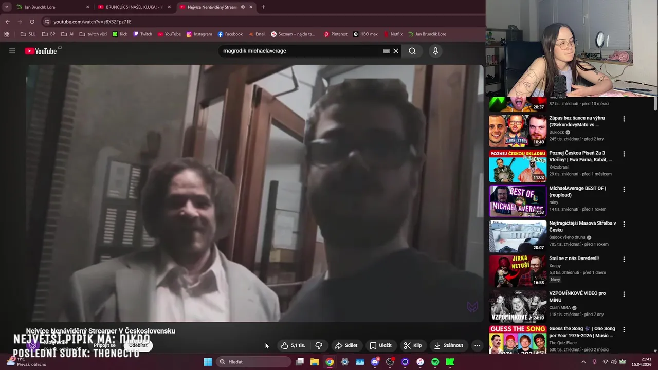Reload the current page
This screenshot has height=370, width=658.
coord(32,22)
